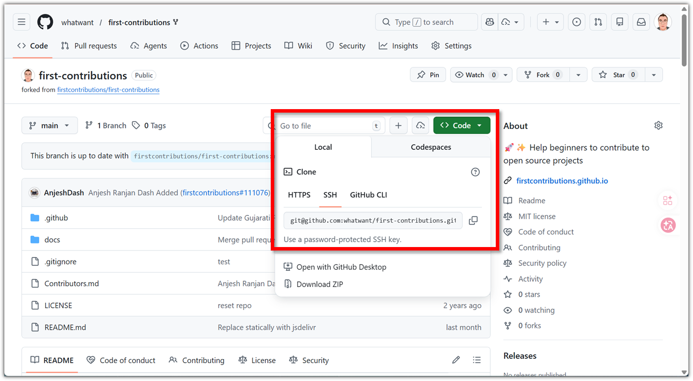The height and width of the screenshot is (381, 693).
Task: Click AnjeshDash commit author avatar
Action: [34, 192]
